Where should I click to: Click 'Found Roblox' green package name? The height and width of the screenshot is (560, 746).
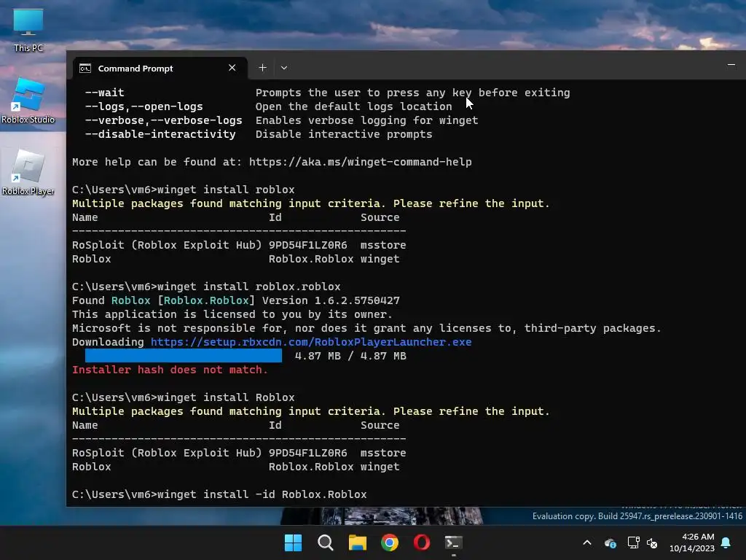pyautogui.click(x=130, y=300)
